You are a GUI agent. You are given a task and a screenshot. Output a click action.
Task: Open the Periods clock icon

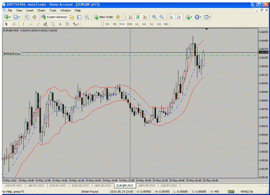click(x=197, y=17)
